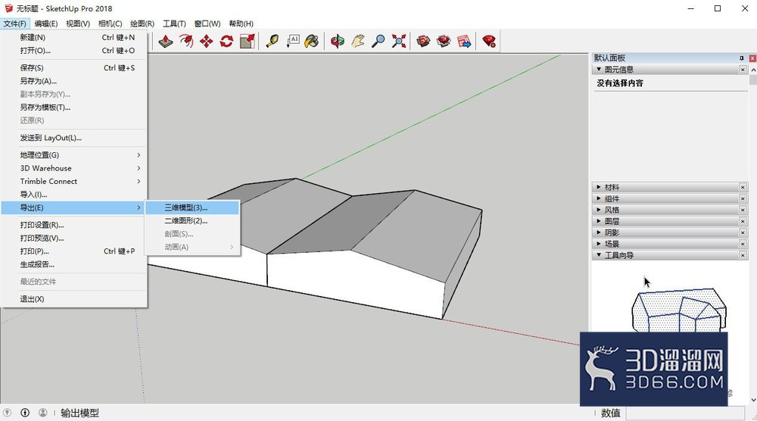Expand the 组件 section

pos(599,198)
